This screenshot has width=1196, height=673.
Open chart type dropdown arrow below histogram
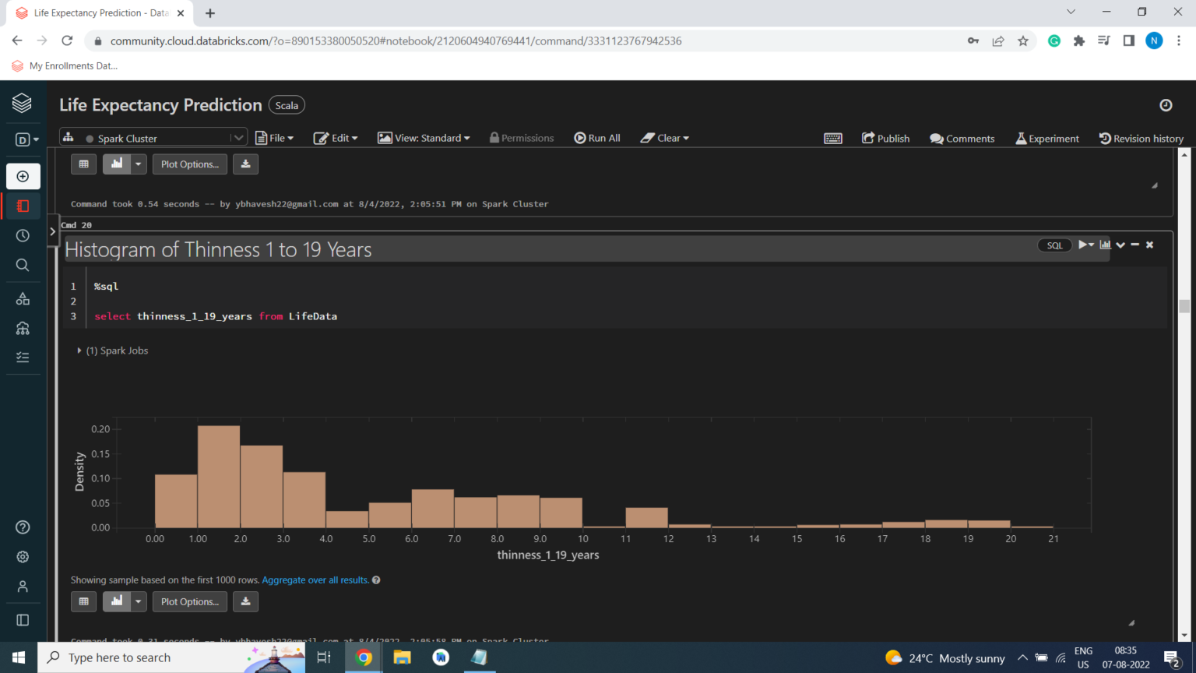[x=138, y=601]
